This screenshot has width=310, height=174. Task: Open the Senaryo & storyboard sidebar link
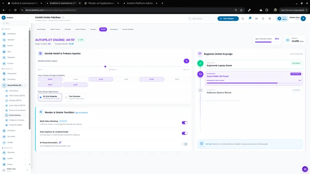coord(17,110)
